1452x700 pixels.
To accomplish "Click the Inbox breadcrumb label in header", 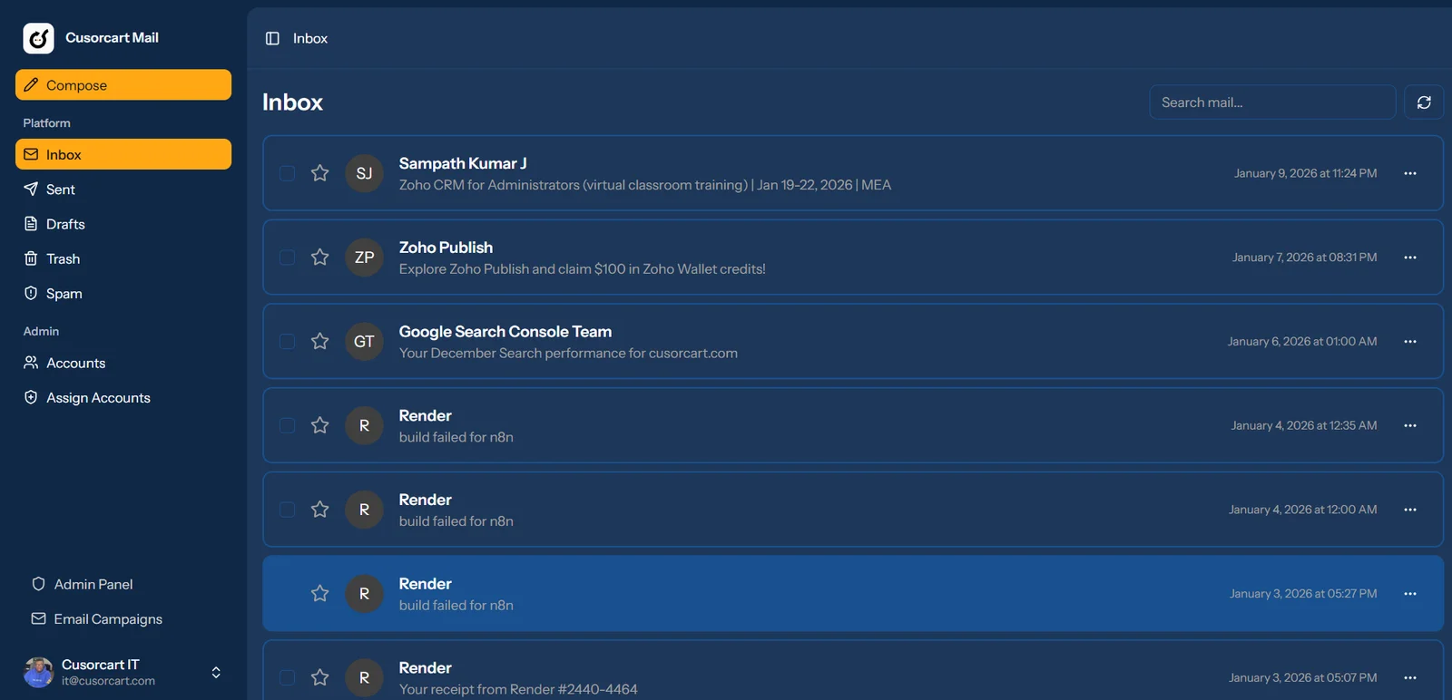I will [310, 38].
